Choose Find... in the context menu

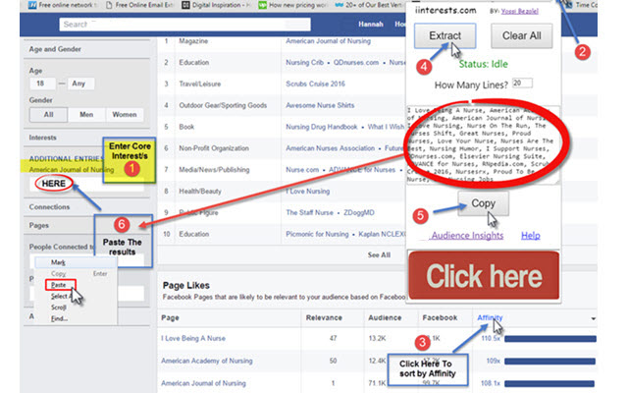pyautogui.click(x=59, y=318)
